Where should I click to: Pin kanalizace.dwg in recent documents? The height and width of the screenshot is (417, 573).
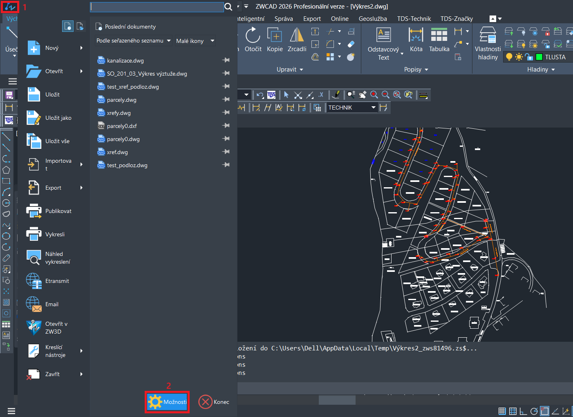pos(226,60)
